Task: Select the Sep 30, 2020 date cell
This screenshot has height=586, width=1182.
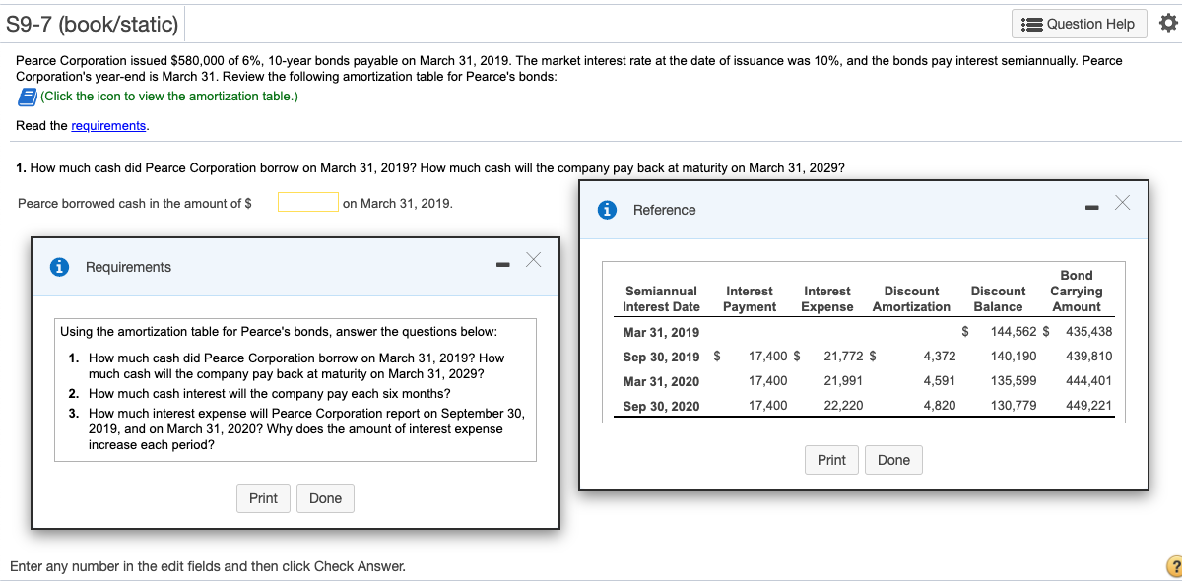Action: (x=662, y=406)
